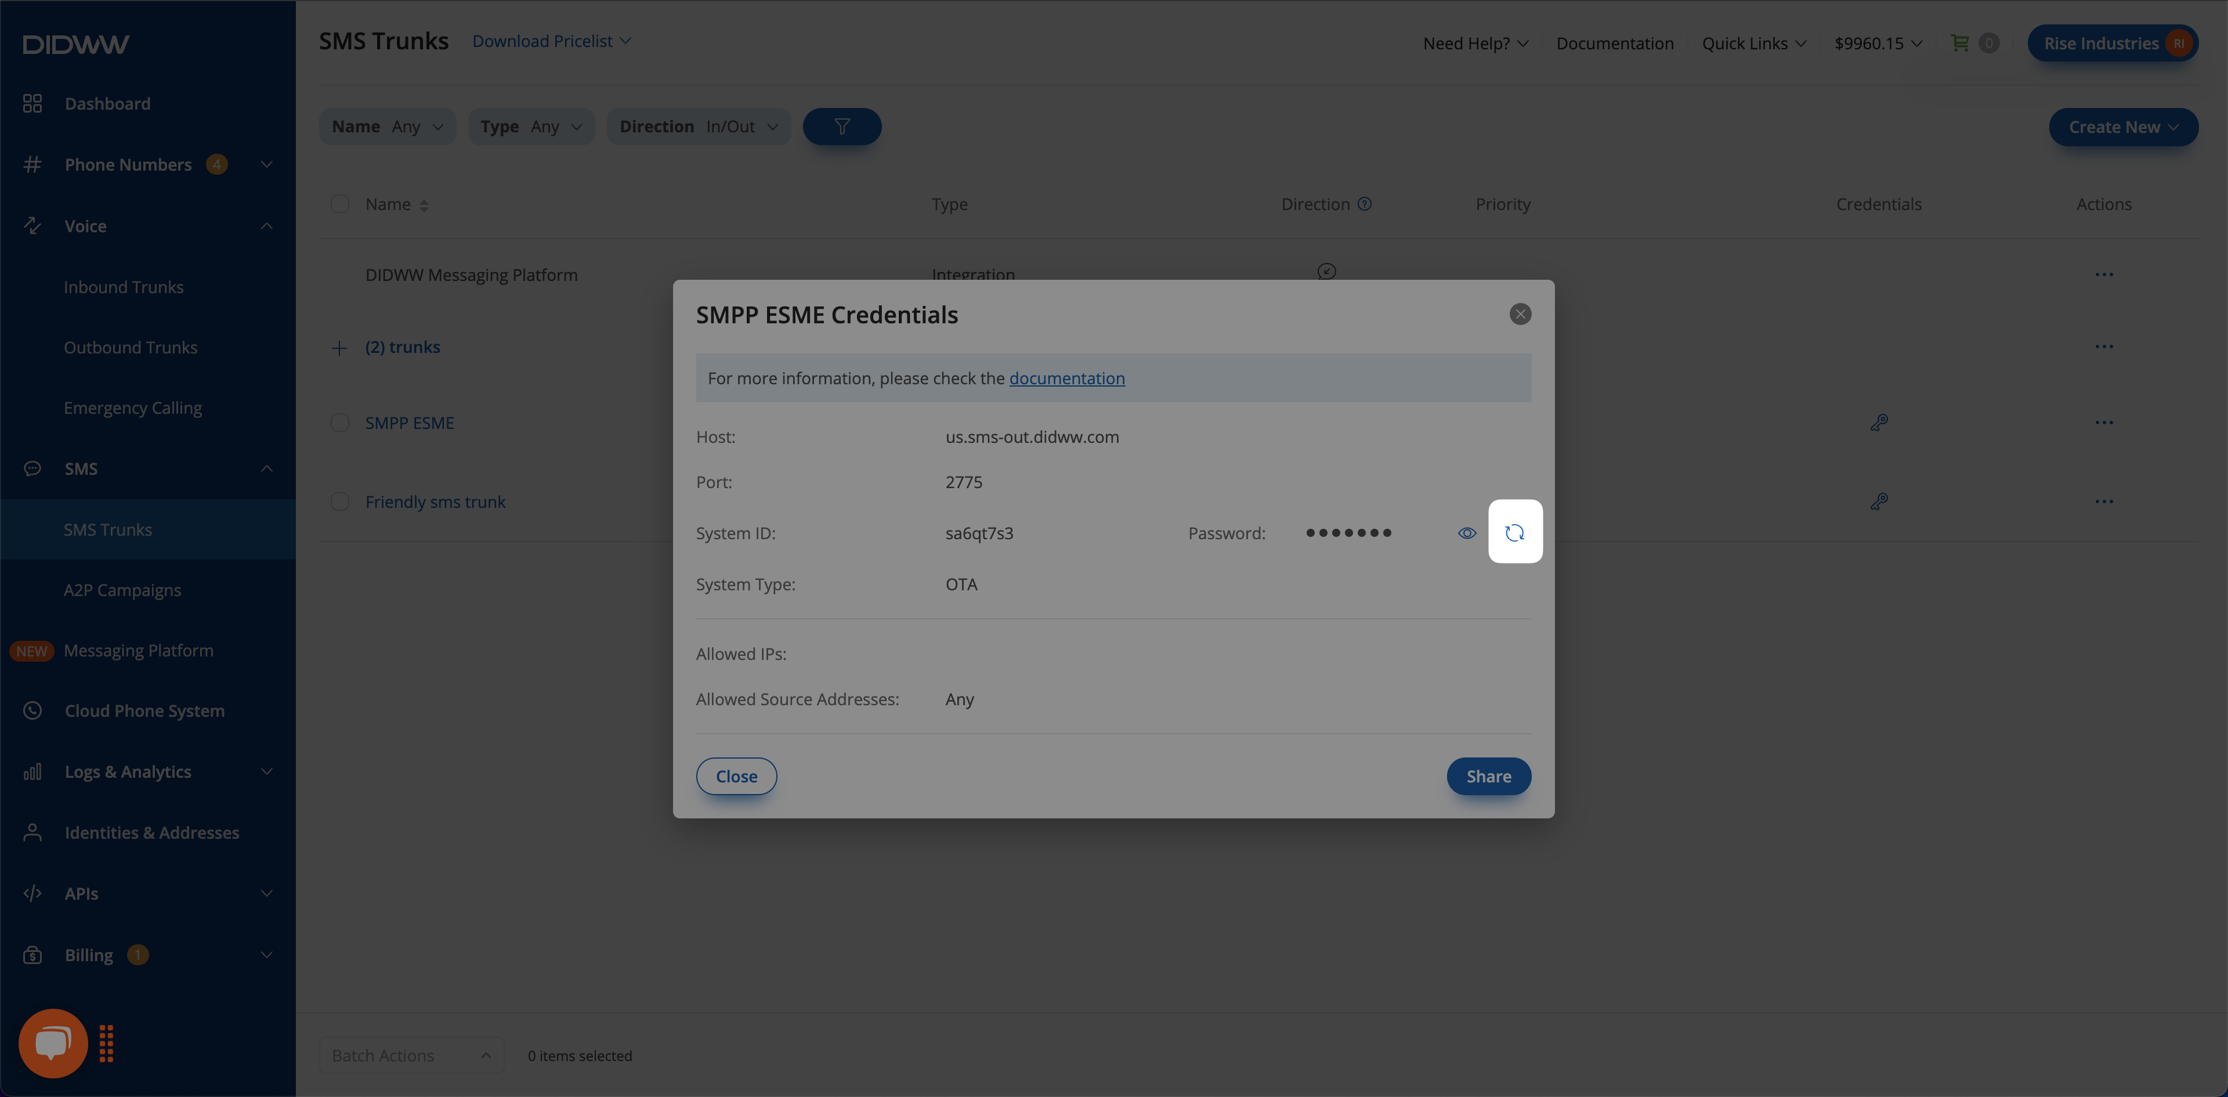
Task: Open the Dashboard from the sidebar
Action: pyautogui.click(x=107, y=104)
